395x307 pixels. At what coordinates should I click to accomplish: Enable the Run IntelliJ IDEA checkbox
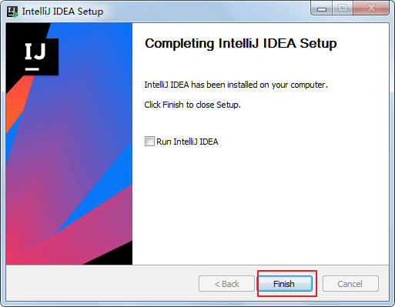coord(149,142)
